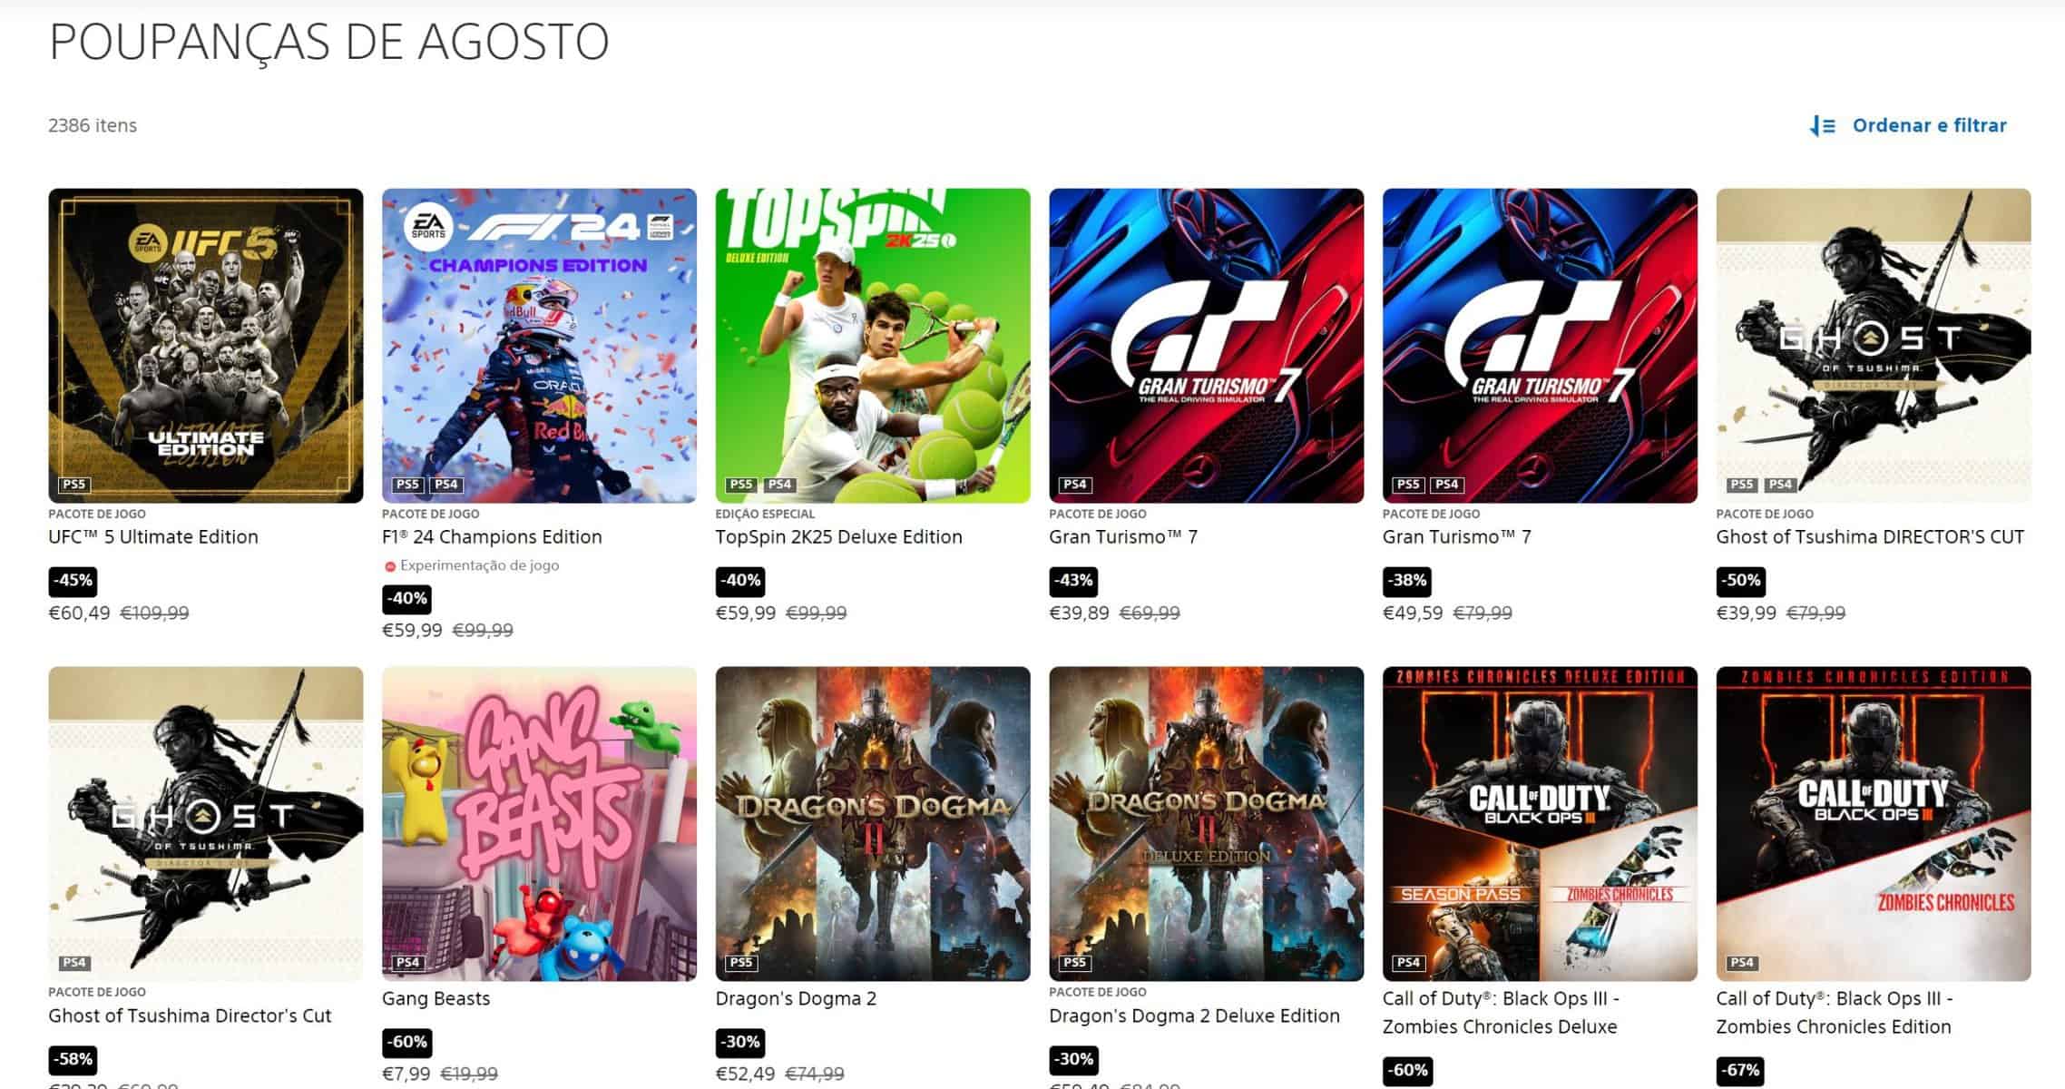Open the PS5 PS4 Gran Turismo 7 cover

click(1540, 346)
